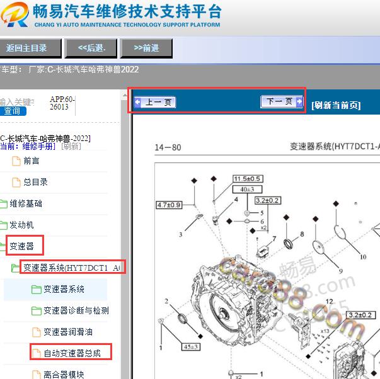The height and width of the screenshot is (379, 380).
Task: Go to next page with 下一页
Action: pos(282,101)
